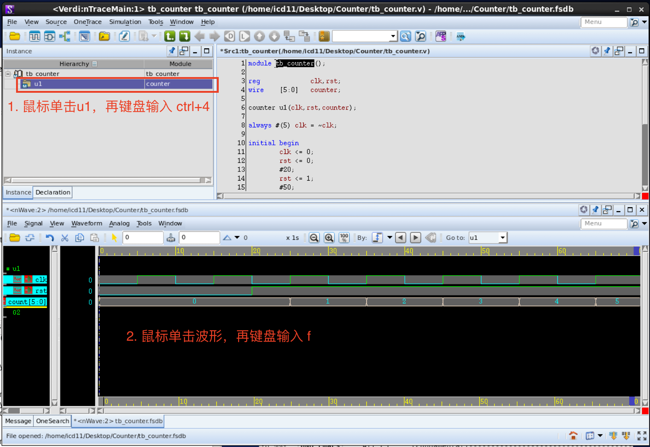
Task: Open a new nWave waveform window
Action: [35, 36]
